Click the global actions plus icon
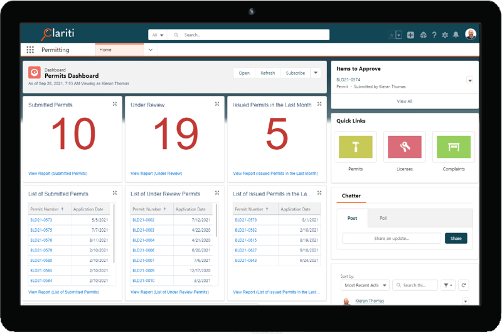502x334 pixels. pos(410,35)
